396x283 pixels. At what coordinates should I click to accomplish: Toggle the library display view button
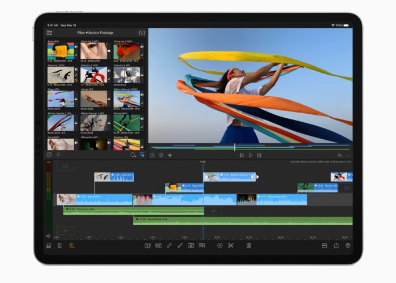[x=142, y=155]
